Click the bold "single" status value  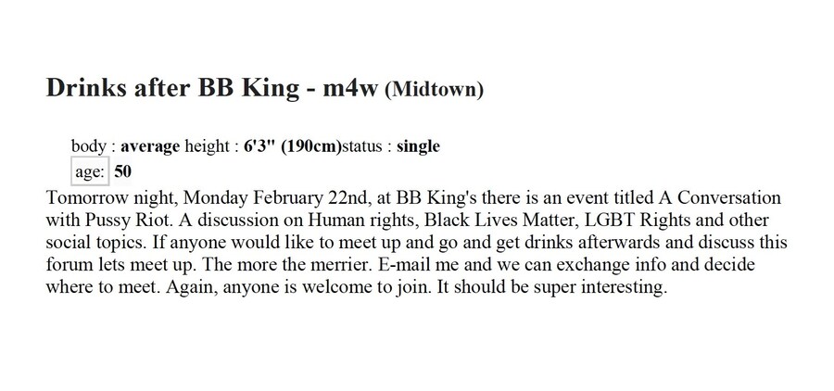418,146
